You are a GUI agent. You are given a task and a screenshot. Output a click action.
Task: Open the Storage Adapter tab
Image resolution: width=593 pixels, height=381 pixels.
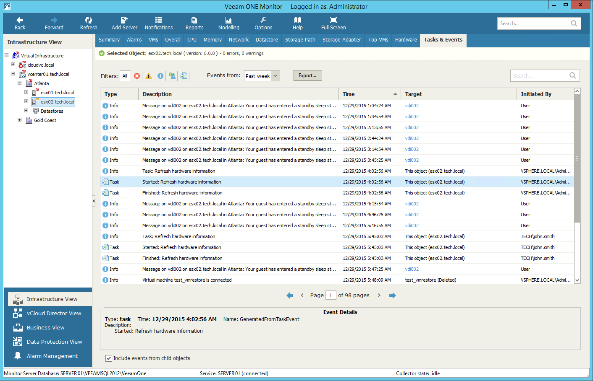pyautogui.click(x=341, y=40)
